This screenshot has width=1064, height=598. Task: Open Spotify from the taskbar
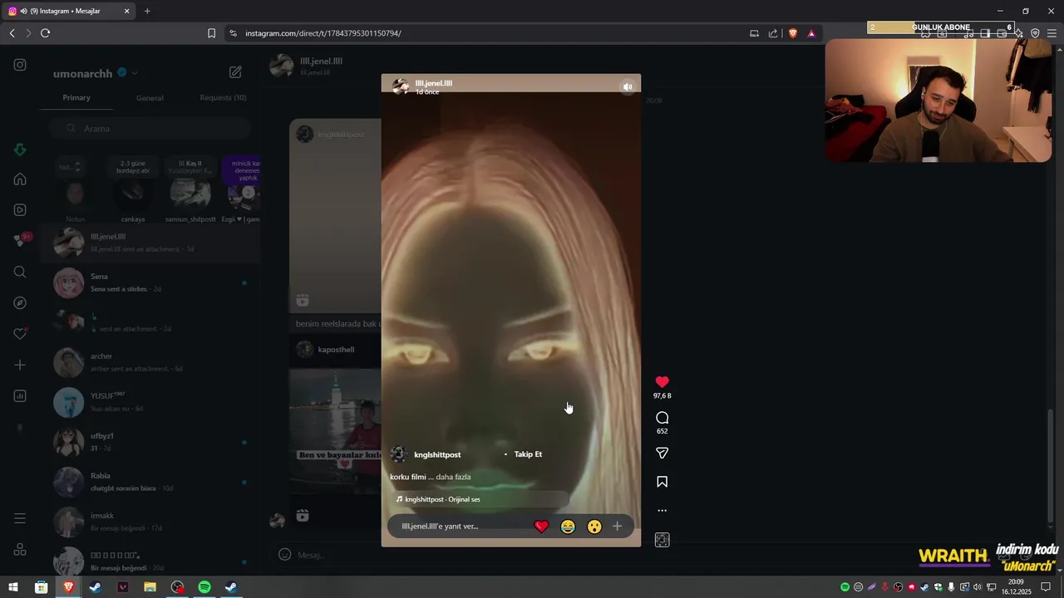click(x=204, y=587)
